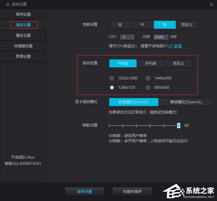Open the 常用设置 tab

(x=23, y=15)
